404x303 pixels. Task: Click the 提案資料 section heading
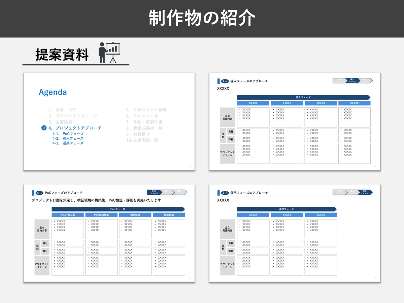point(62,55)
